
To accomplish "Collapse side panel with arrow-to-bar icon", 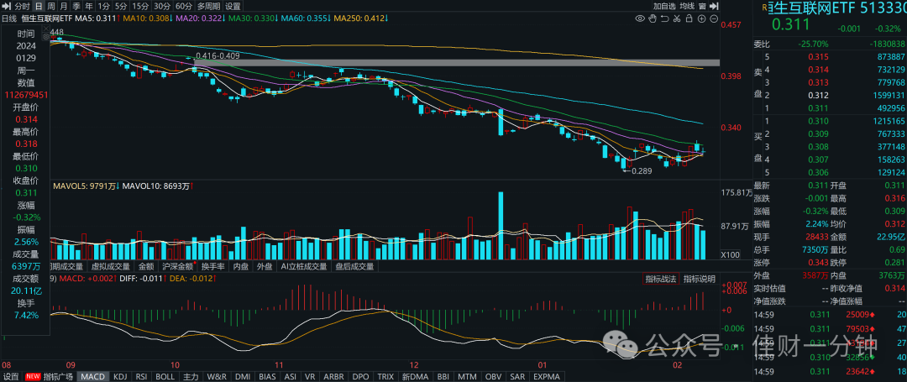I will [714, 6].
